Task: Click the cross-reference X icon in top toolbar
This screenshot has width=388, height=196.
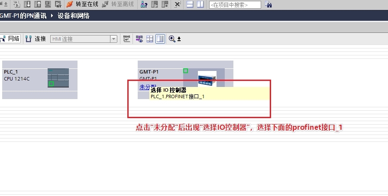Action: (178, 4)
